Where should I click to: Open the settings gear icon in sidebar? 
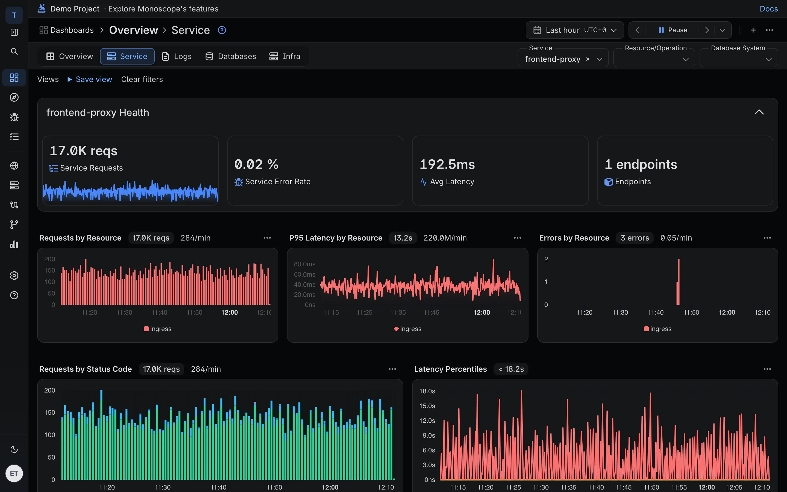coord(14,276)
